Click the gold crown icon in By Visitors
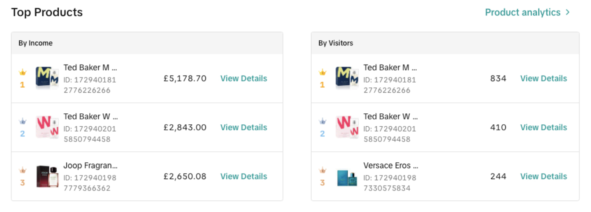Image resolution: width=591 pixels, height=212 pixels. point(322,73)
